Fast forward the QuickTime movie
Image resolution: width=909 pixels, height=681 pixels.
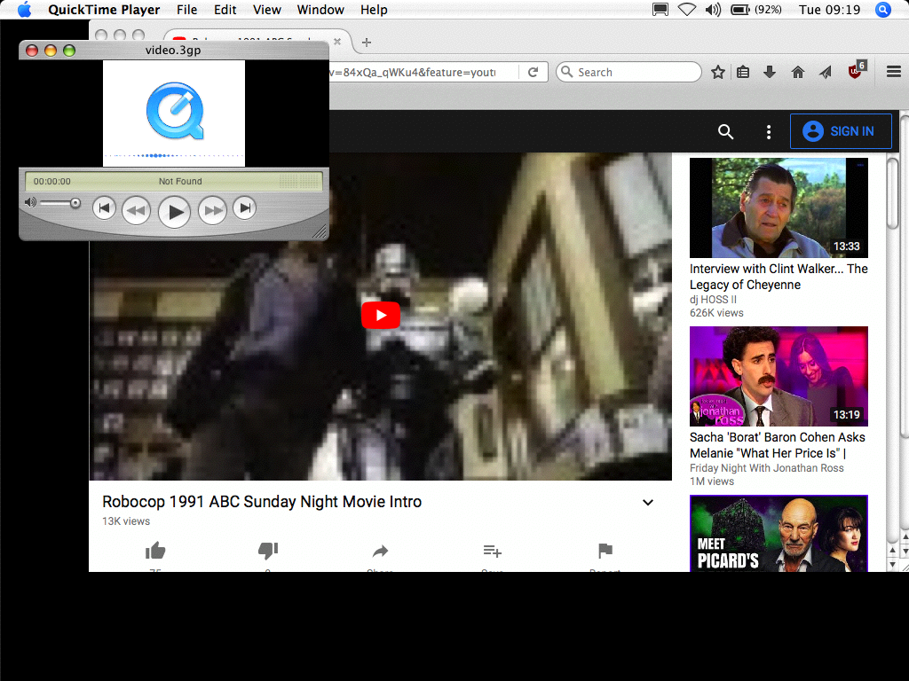213,211
